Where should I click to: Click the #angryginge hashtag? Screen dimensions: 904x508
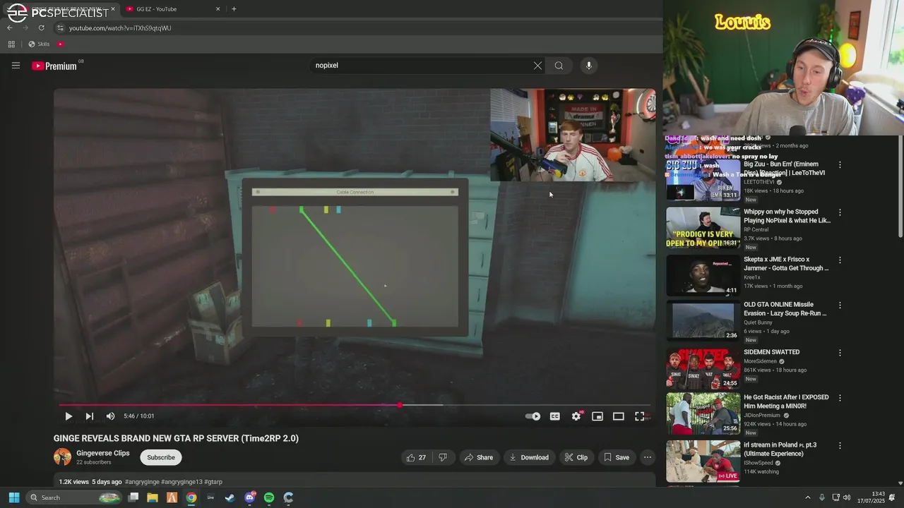[143, 482]
